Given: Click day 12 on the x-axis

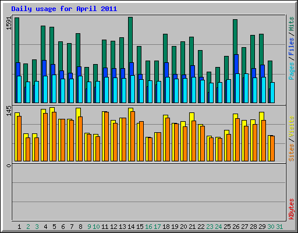Looking at the screenshot, I should pos(113,227).
